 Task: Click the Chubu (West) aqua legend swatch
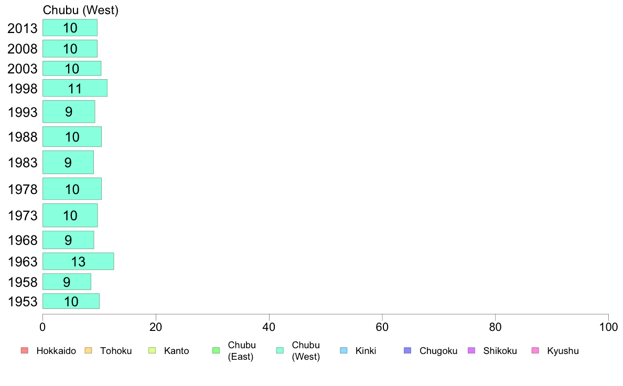coord(280,351)
